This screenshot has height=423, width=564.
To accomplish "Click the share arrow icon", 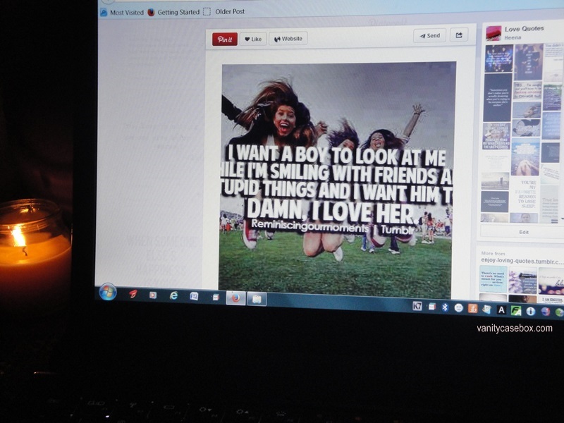I will [459, 35].
